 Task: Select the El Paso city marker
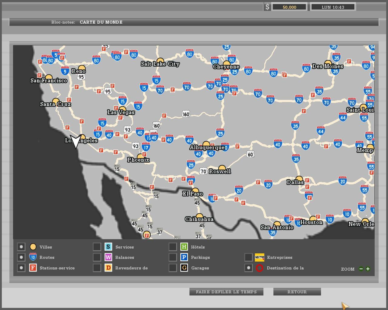click(x=195, y=191)
